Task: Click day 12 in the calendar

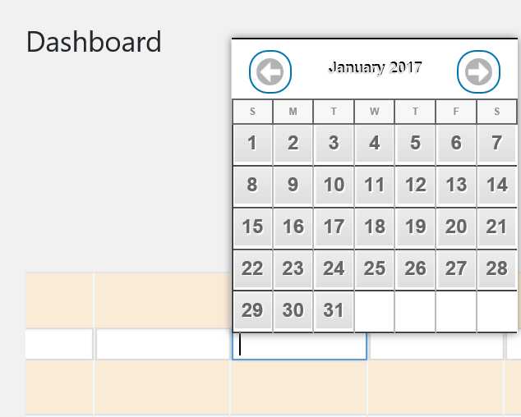Action: [x=415, y=186]
